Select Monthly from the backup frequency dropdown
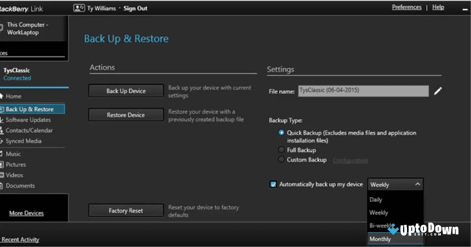471x247 pixels. point(380,239)
